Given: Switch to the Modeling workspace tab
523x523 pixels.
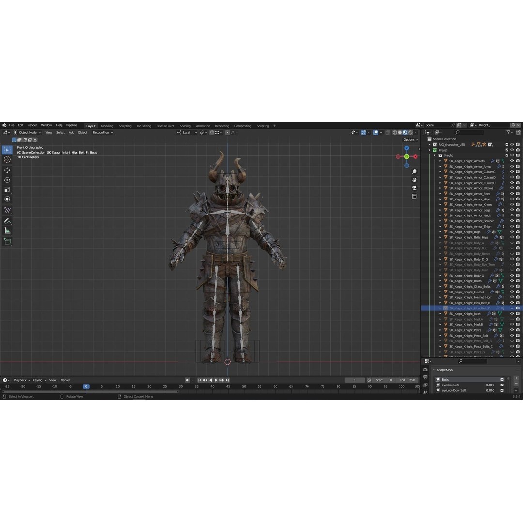Looking at the screenshot, I should coord(107,126).
